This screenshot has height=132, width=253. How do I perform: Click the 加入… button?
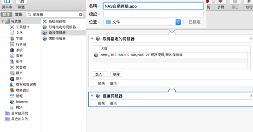tap(100, 74)
